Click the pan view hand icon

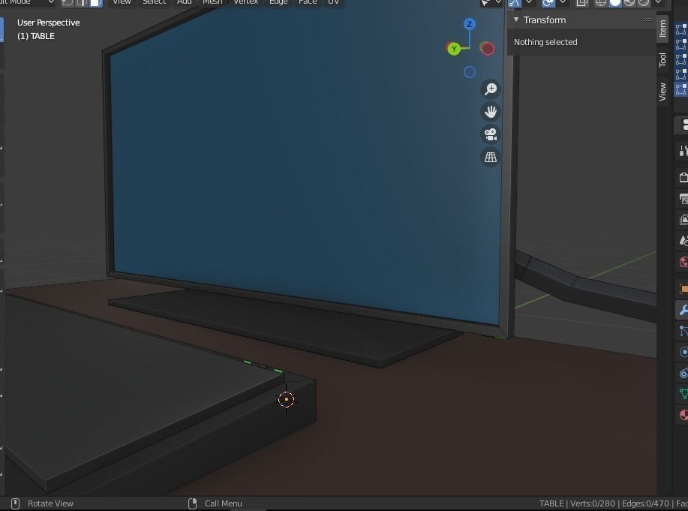tap(491, 112)
